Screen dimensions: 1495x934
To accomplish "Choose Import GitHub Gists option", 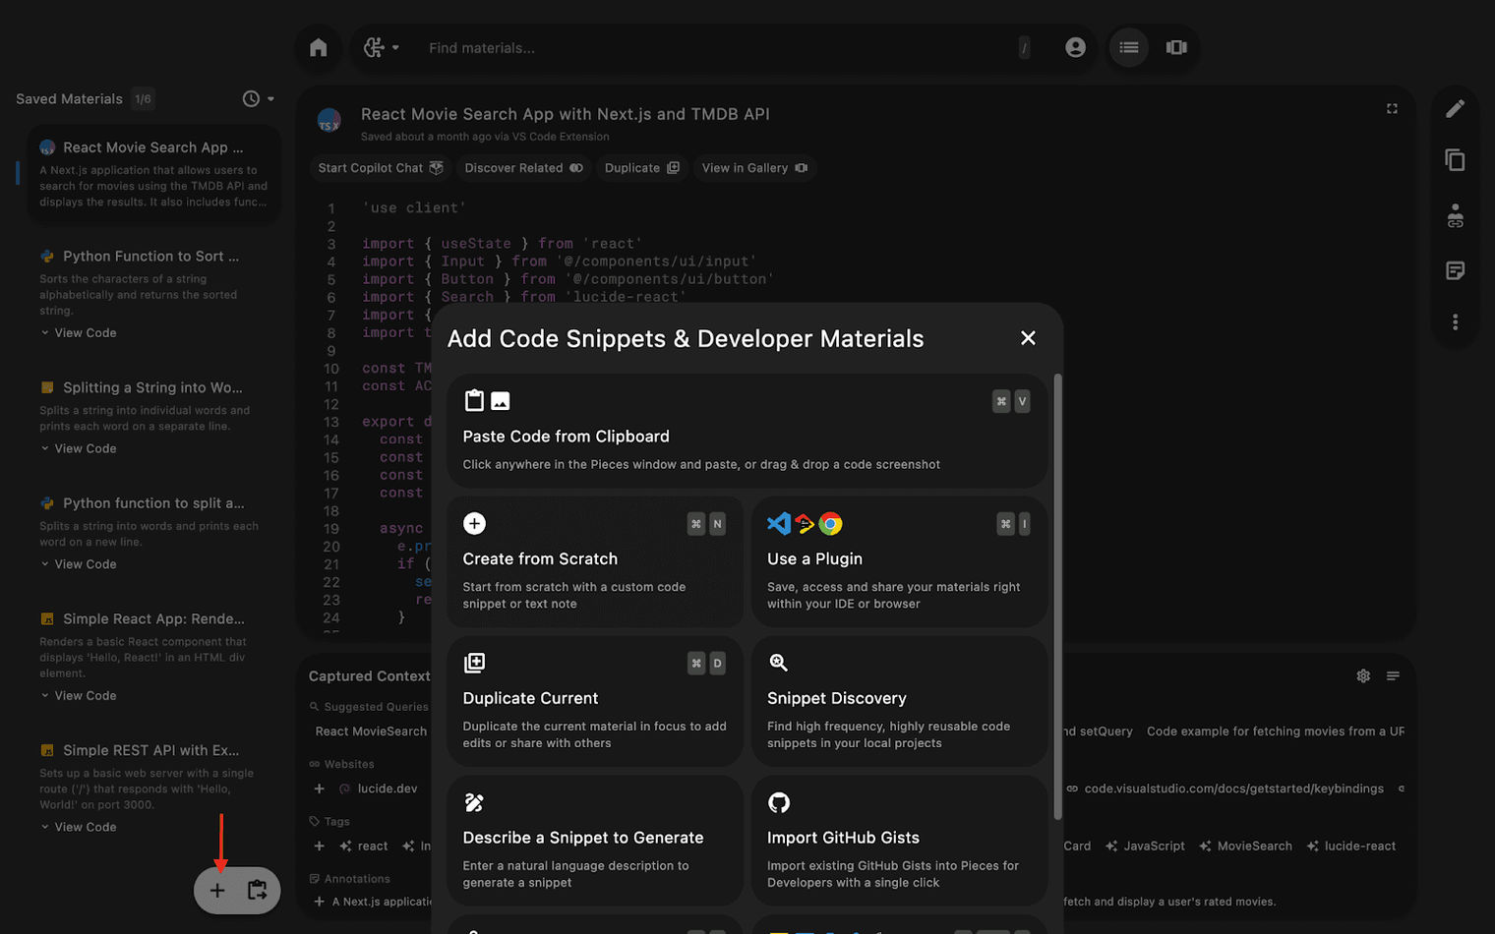I will [x=899, y=841].
